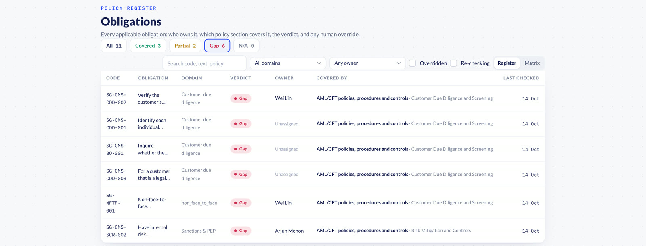Enable the Re-checking checkbox
This screenshot has width=646, height=246.
click(453, 63)
